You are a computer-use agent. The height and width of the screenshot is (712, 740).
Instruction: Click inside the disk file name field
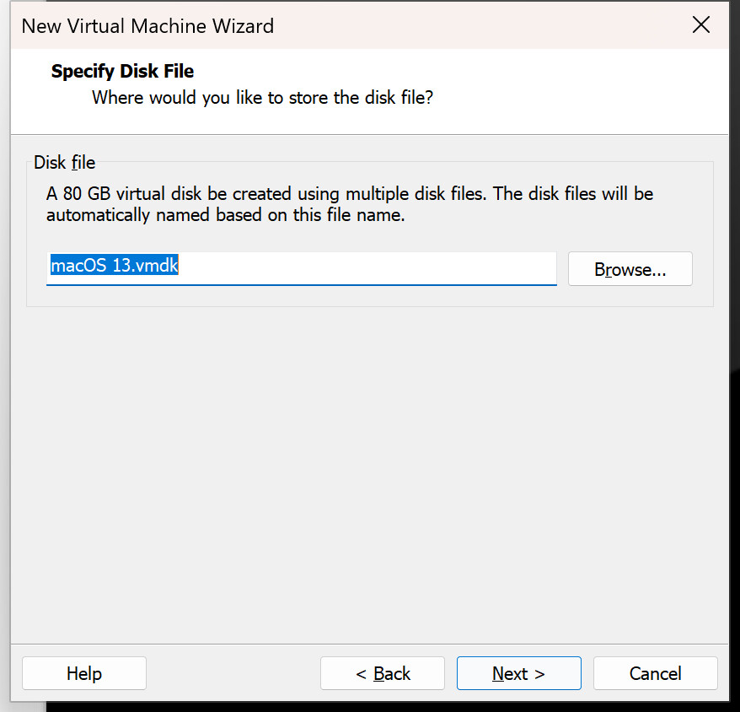click(301, 268)
